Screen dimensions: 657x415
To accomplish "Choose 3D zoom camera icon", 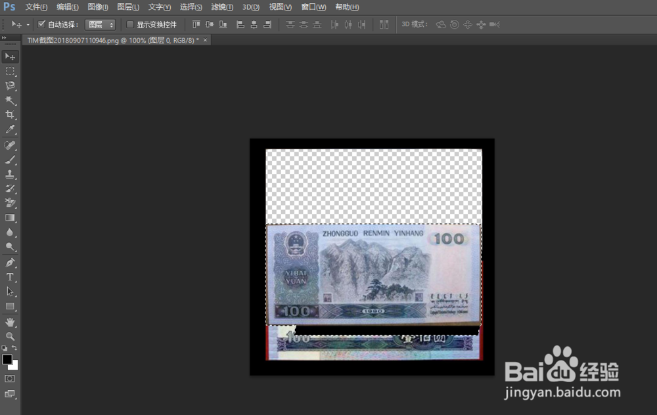I will pos(495,24).
